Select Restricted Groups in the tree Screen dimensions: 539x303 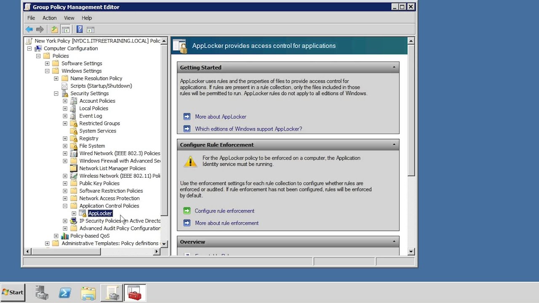tap(99, 124)
